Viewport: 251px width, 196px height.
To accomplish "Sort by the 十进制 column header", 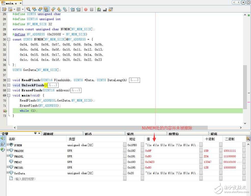I will (213, 139).
